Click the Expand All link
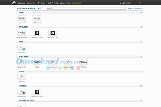 click(x=131, y=8)
